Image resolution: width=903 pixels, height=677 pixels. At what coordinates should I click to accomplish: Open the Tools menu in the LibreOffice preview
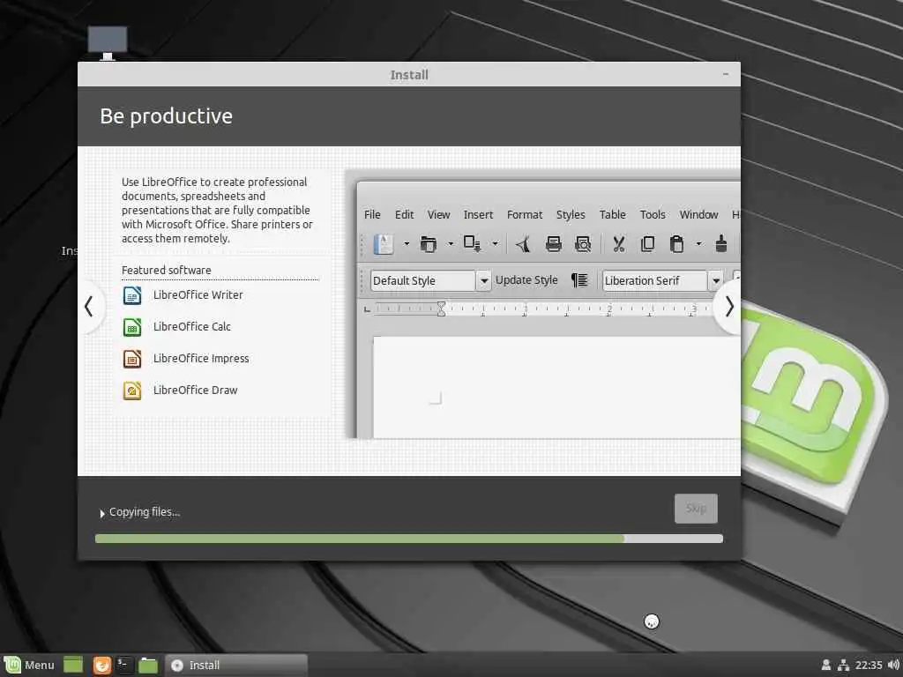[653, 215]
